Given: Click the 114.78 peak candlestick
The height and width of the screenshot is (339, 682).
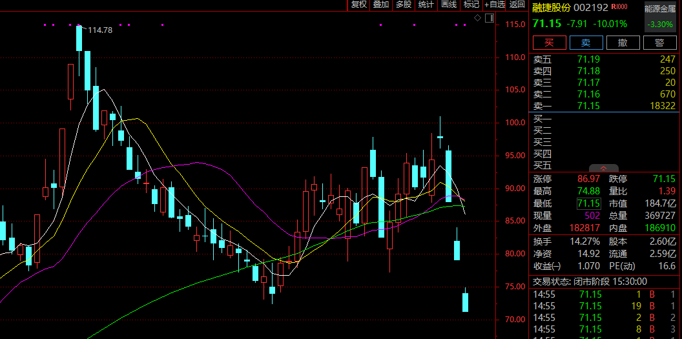Looking at the screenshot, I should [79, 38].
